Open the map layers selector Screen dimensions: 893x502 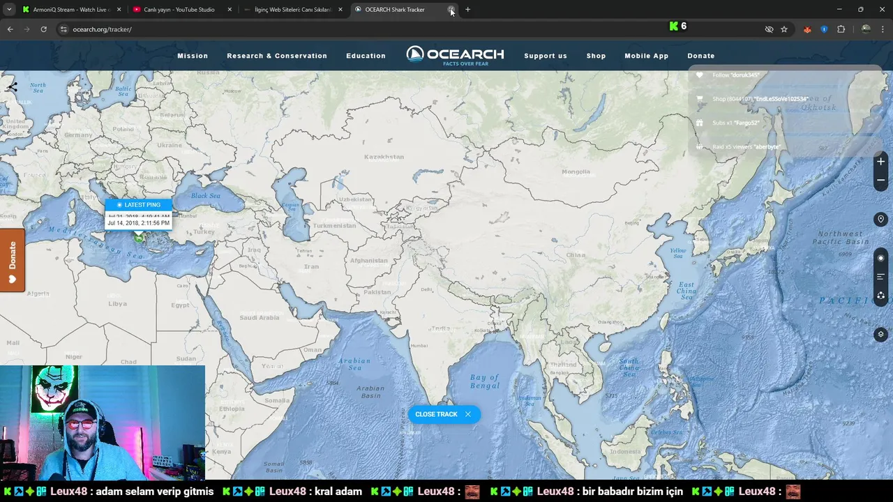click(880, 335)
